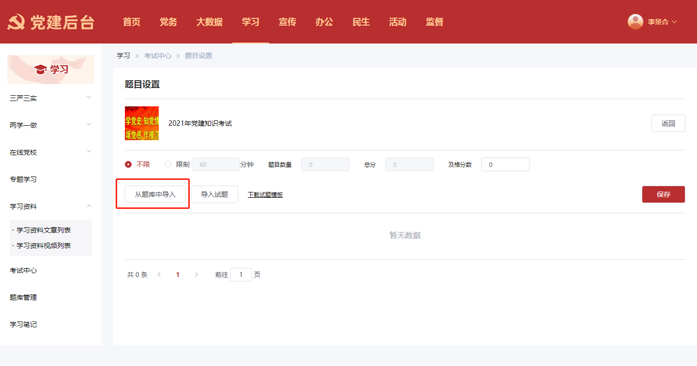The image size is (697, 366).
Task: Expand the 三严三实 sidebar section
Action: pos(89,98)
